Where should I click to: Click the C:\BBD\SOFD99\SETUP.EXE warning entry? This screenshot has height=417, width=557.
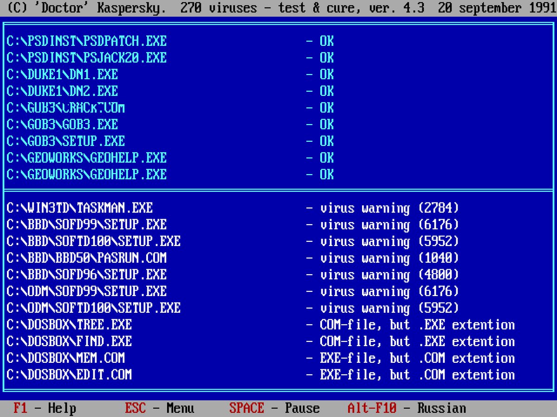(86, 225)
